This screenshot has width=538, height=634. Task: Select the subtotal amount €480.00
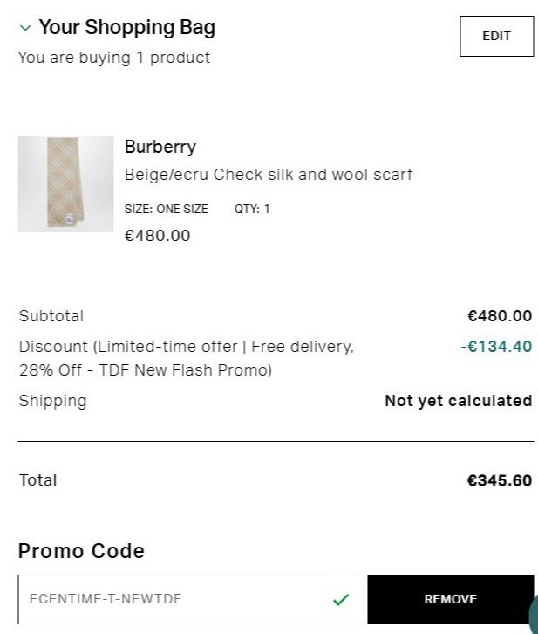(x=500, y=316)
